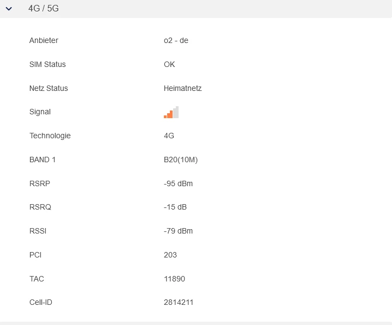Select the Heimatnetz network status value
This screenshot has height=325, width=392.
182,88
